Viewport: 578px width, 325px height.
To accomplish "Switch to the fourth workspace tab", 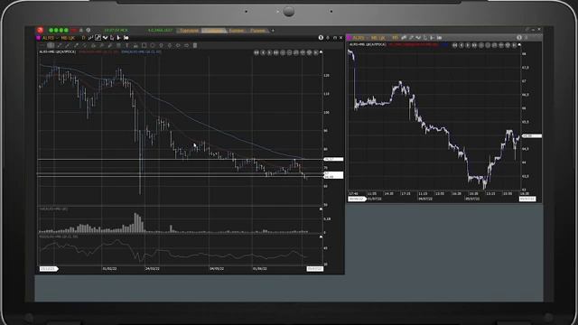I will pyautogui.click(x=257, y=31).
